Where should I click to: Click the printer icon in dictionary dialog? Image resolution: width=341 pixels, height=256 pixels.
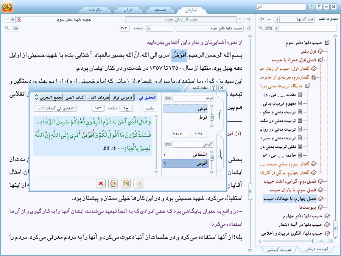click(x=113, y=184)
